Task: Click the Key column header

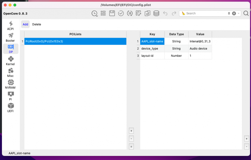Action: (x=152, y=34)
